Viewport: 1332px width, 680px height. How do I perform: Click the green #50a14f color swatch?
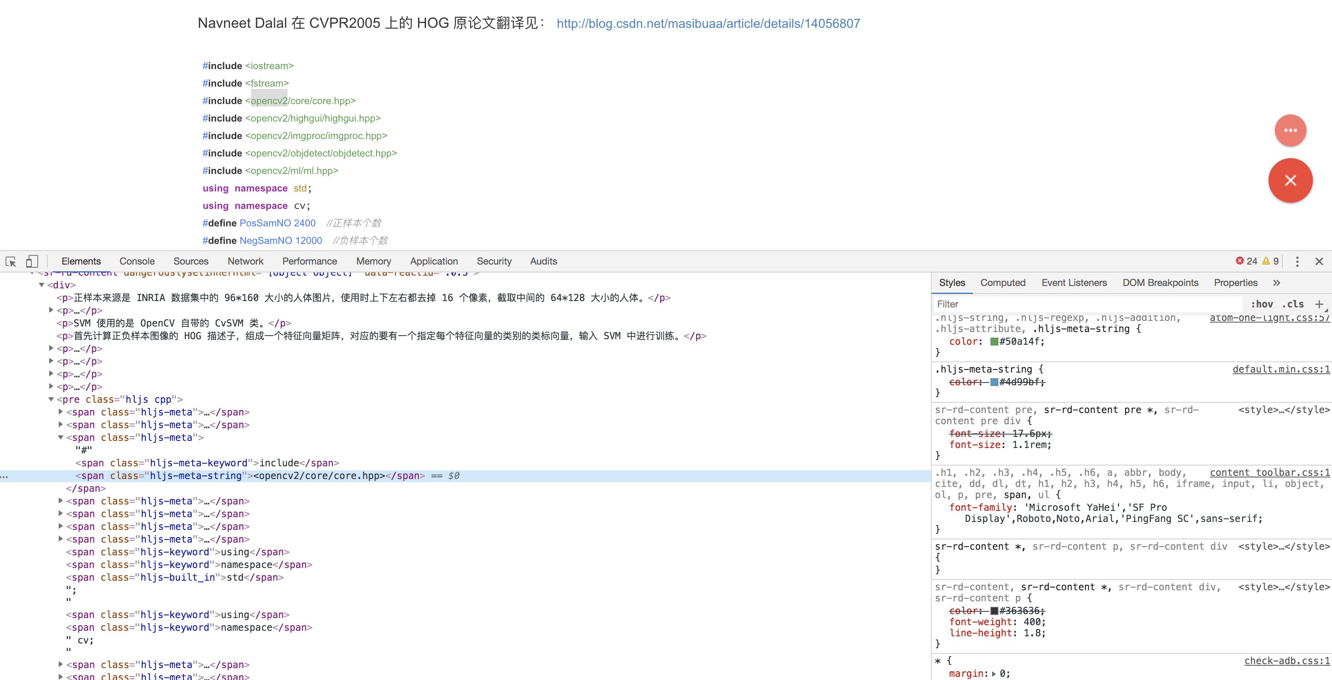[x=994, y=341]
